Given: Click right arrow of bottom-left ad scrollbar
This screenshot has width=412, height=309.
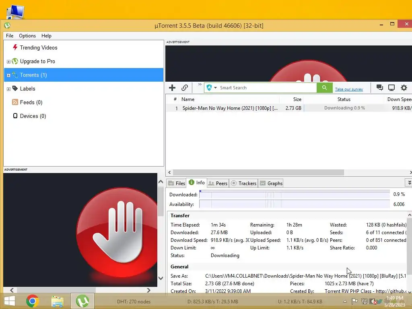Looking at the screenshot, I should pos(149,290).
